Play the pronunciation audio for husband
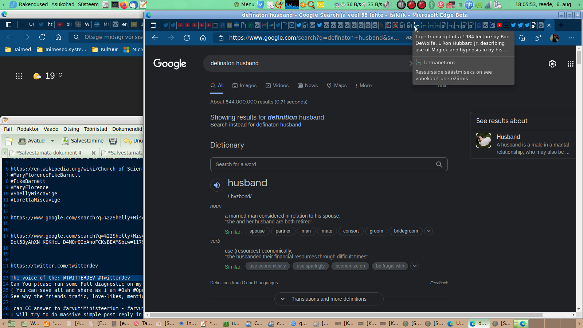583x328 pixels. 216,185
